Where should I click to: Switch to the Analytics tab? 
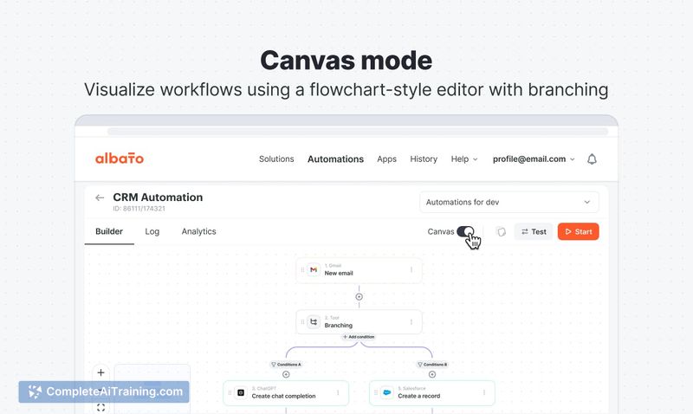pyautogui.click(x=199, y=231)
